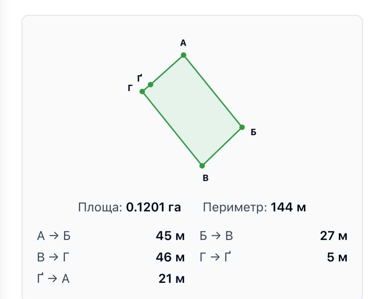Select the Б → В side row
This screenshot has width=384, height=299.
tap(273, 236)
